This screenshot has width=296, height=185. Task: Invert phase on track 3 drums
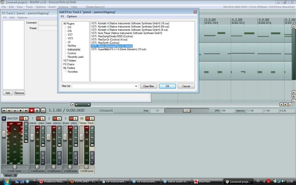(x=76, y=128)
